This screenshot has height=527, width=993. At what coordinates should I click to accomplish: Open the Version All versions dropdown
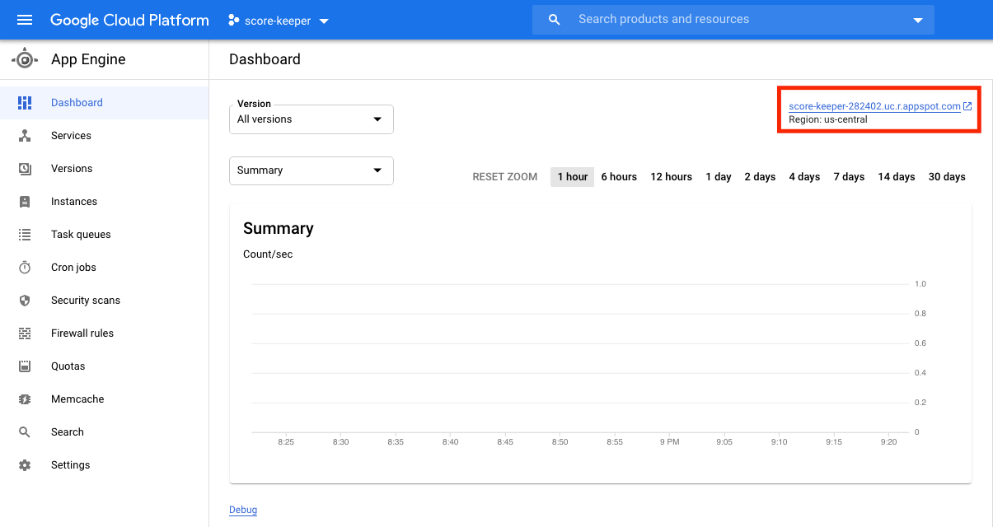[311, 119]
